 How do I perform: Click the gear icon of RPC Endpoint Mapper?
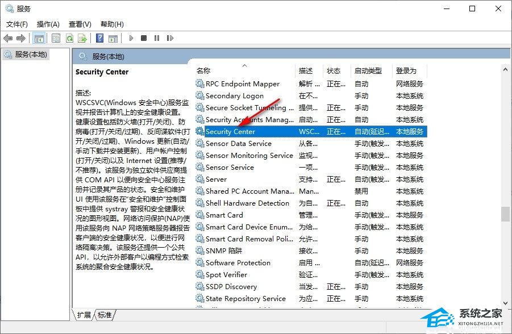point(200,83)
